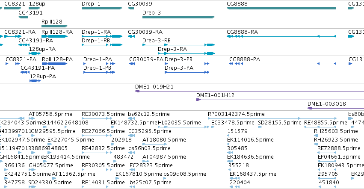Select EST label SD28155.5prime
The height and width of the screenshot is (189, 364).
(280, 123)
